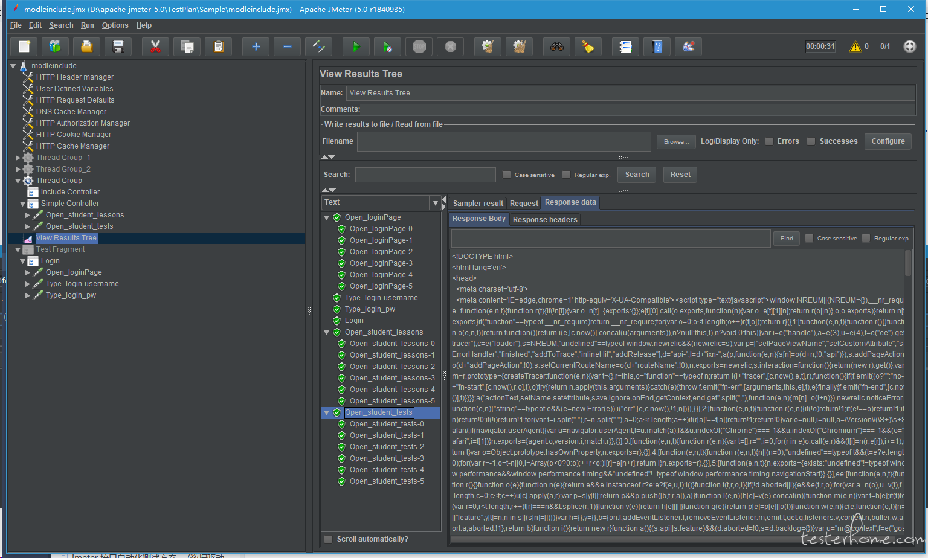Enable Case sensitive in results search
Image resolution: width=928 pixels, height=558 pixels.
[x=506, y=175]
